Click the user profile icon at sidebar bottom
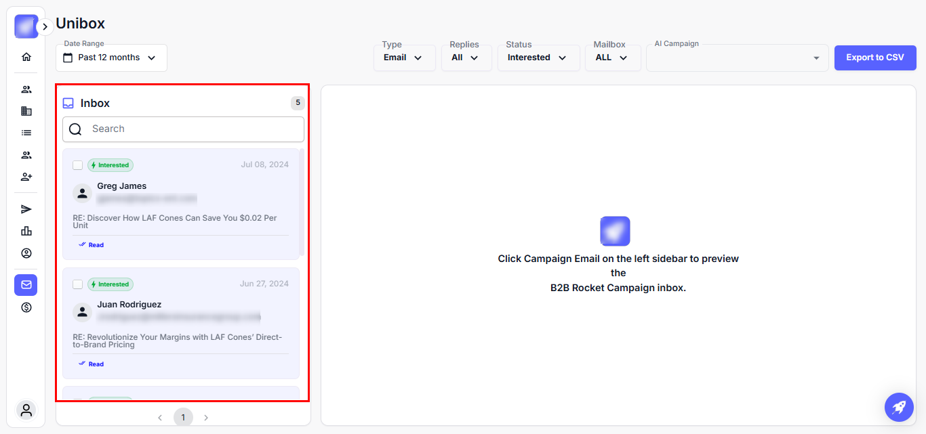Screen dimensions: 926x434 click(26, 410)
